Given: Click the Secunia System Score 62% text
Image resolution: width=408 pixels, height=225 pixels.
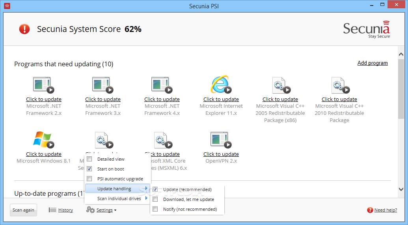Looking at the screenshot, I should [89, 29].
